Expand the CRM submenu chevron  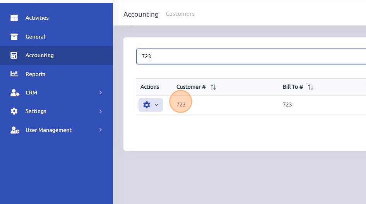point(101,93)
